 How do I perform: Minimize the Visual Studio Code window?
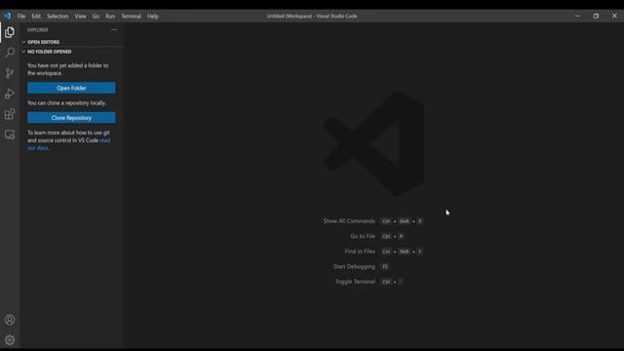[577, 16]
